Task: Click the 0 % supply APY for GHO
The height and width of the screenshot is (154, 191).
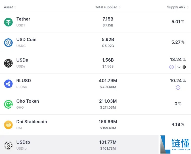Action: (x=178, y=104)
